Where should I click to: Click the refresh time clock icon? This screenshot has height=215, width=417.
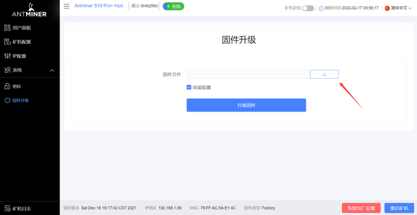[321, 8]
